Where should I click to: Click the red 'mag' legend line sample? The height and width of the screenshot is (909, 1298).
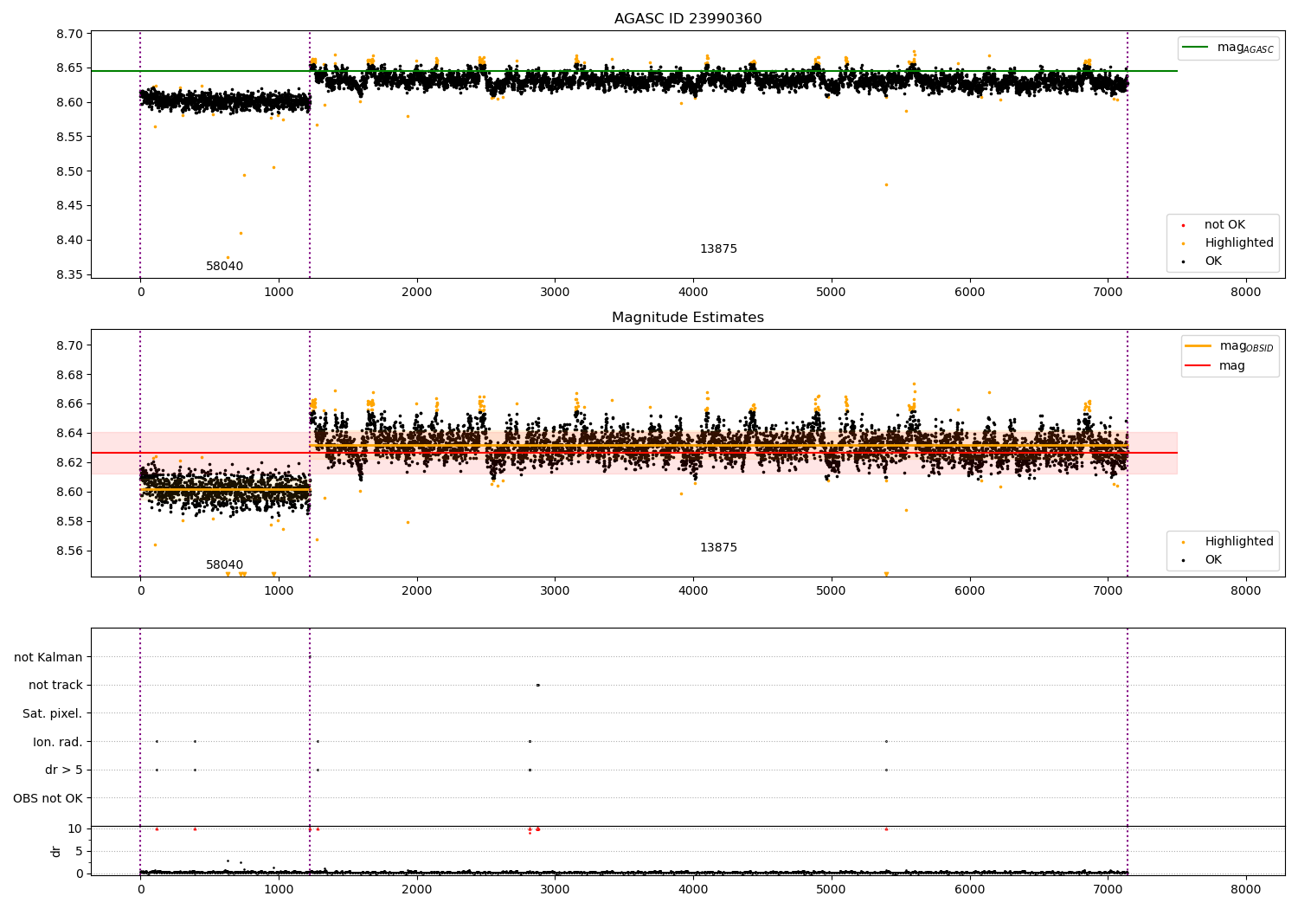[1198, 366]
